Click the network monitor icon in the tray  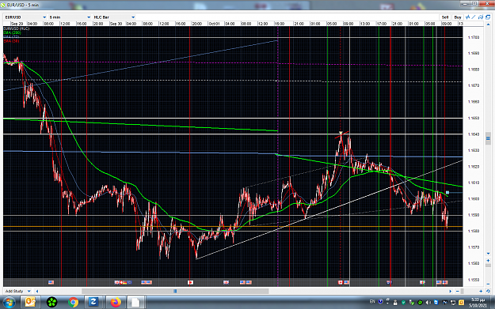[453, 303]
